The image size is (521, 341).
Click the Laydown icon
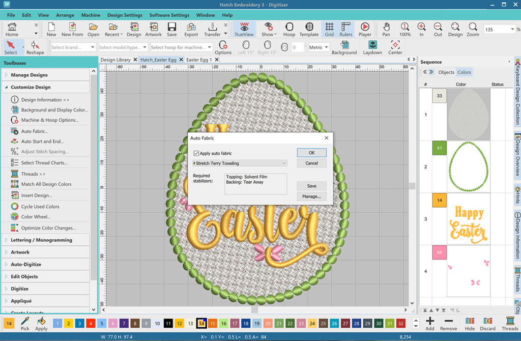pyautogui.click(x=372, y=47)
